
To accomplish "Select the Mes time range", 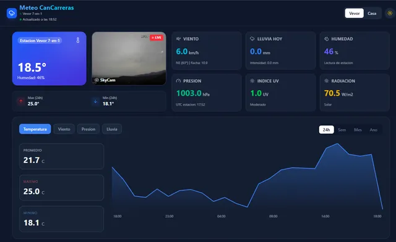I will (x=358, y=130).
